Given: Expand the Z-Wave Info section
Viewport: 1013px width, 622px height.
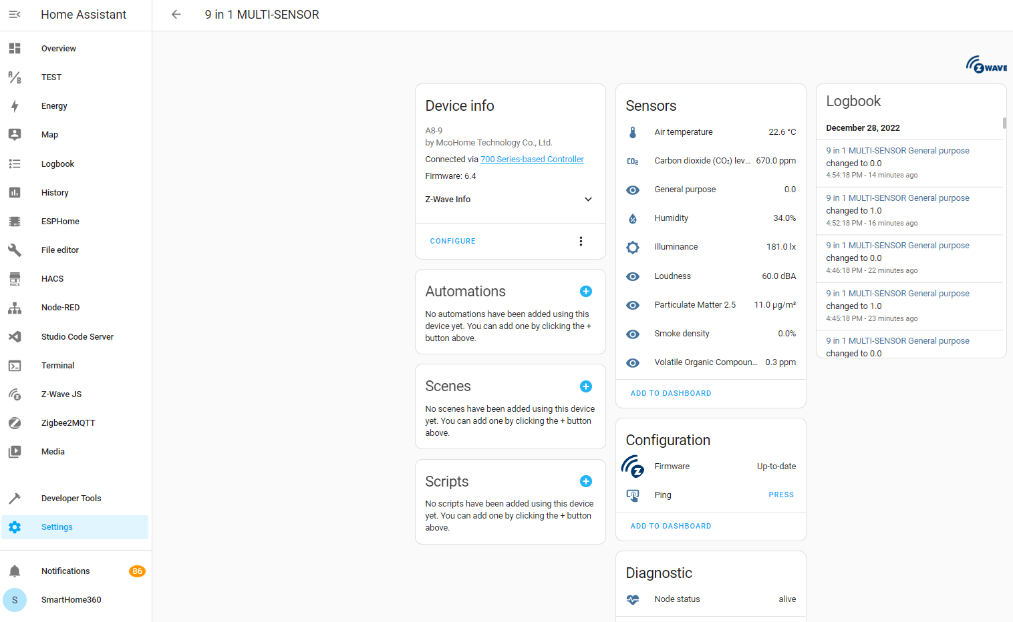Looking at the screenshot, I should [x=588, y=200].
